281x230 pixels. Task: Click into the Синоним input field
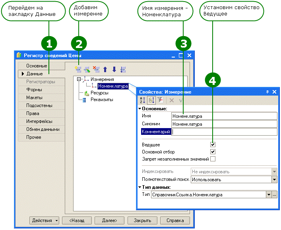[224, 124]
